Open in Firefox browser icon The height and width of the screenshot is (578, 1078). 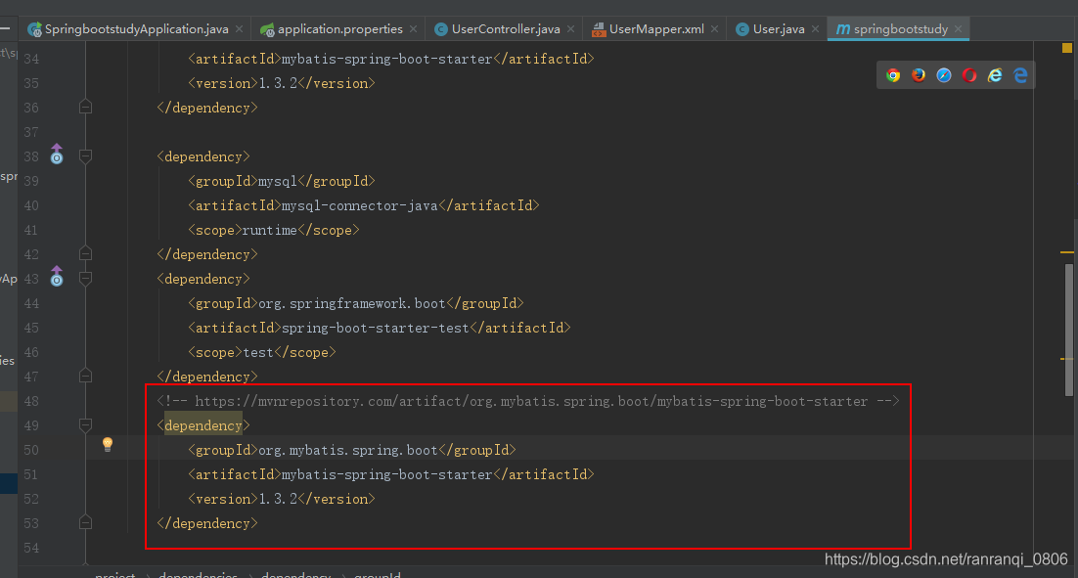(919, 75)
